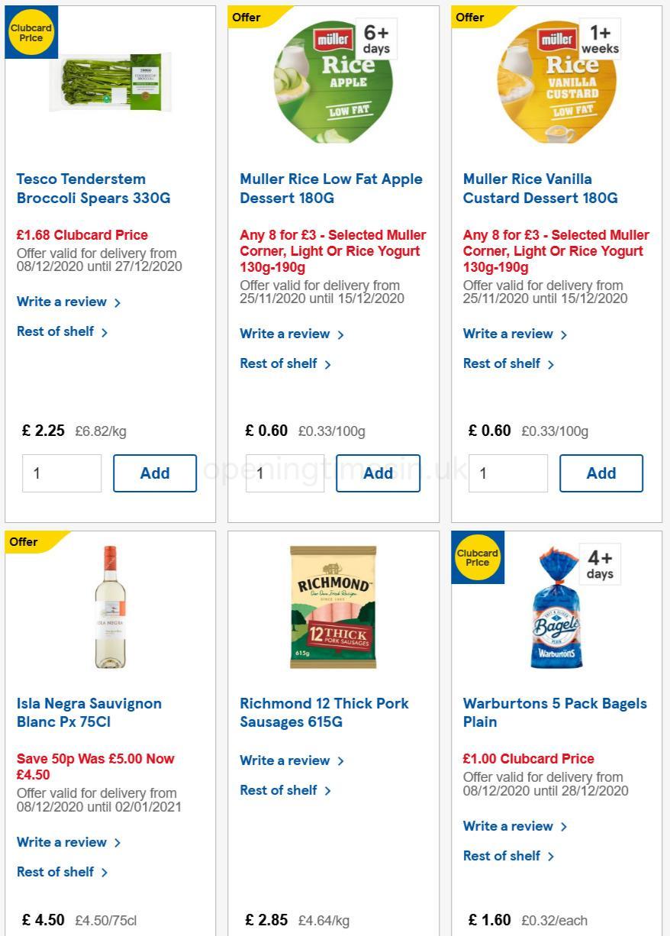Click the 4+ days indicator on Warburtons Bagels
This screenshot has height=936, width=670.
pyautogui.click(x=599, y=564)
